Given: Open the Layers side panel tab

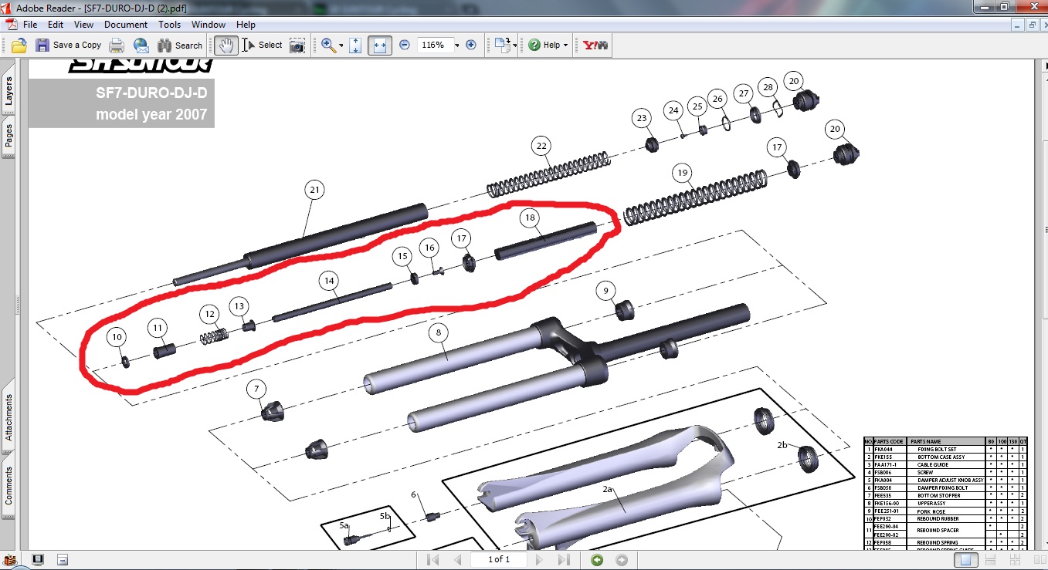Looking at the screenshot, I should point(8,92).
